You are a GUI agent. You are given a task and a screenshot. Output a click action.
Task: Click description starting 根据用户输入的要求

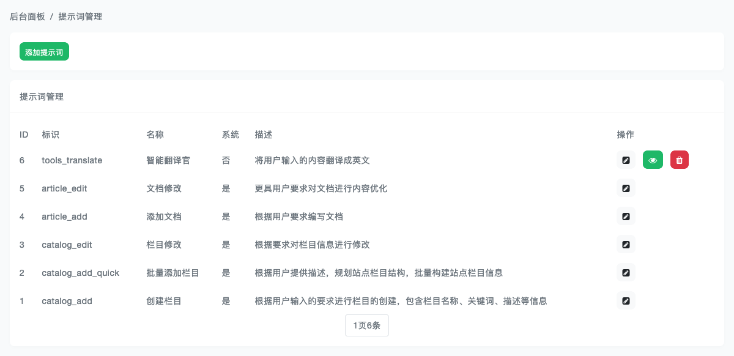(x=401, y=301)
